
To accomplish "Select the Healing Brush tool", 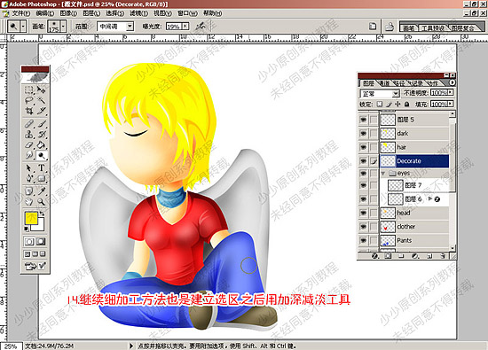I will point(29,124).
